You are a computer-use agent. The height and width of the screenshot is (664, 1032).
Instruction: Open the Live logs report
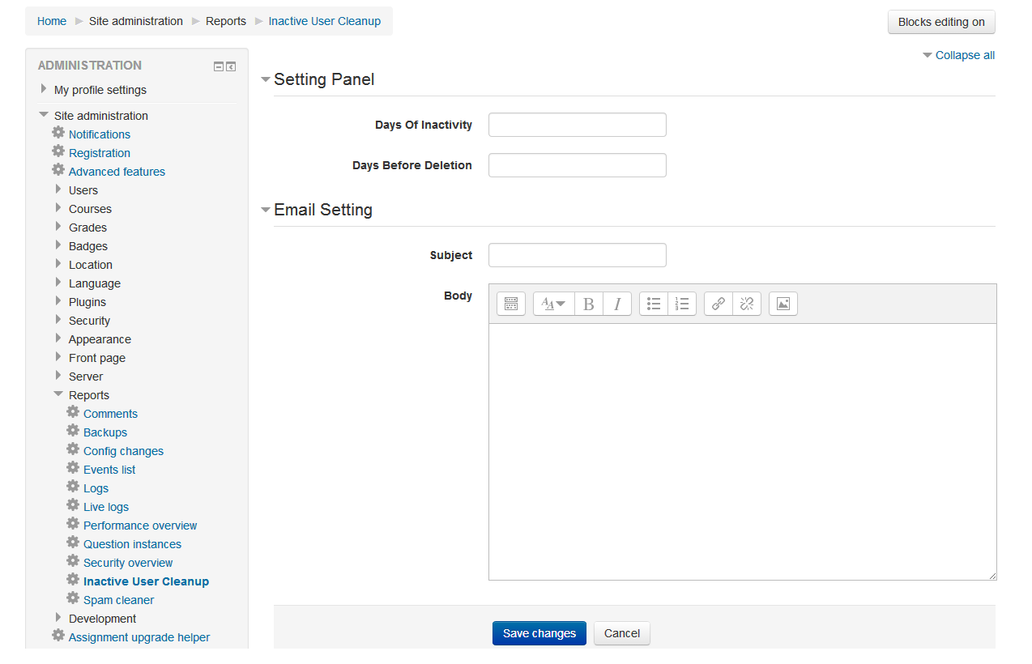106,507
